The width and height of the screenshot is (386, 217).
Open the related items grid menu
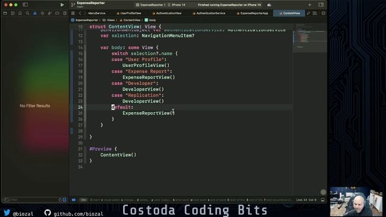tap(73, 13)
